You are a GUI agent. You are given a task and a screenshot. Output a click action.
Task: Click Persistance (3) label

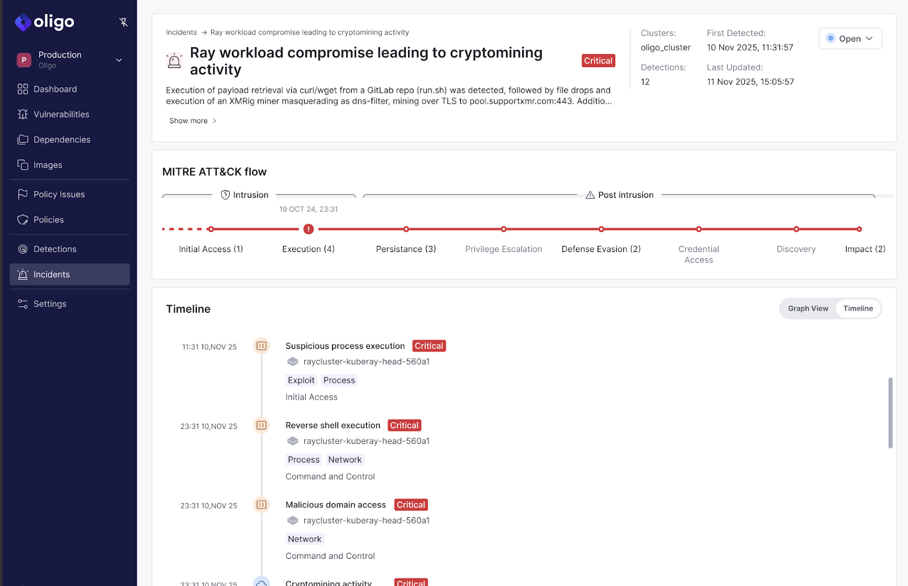[x=406, y=249]
